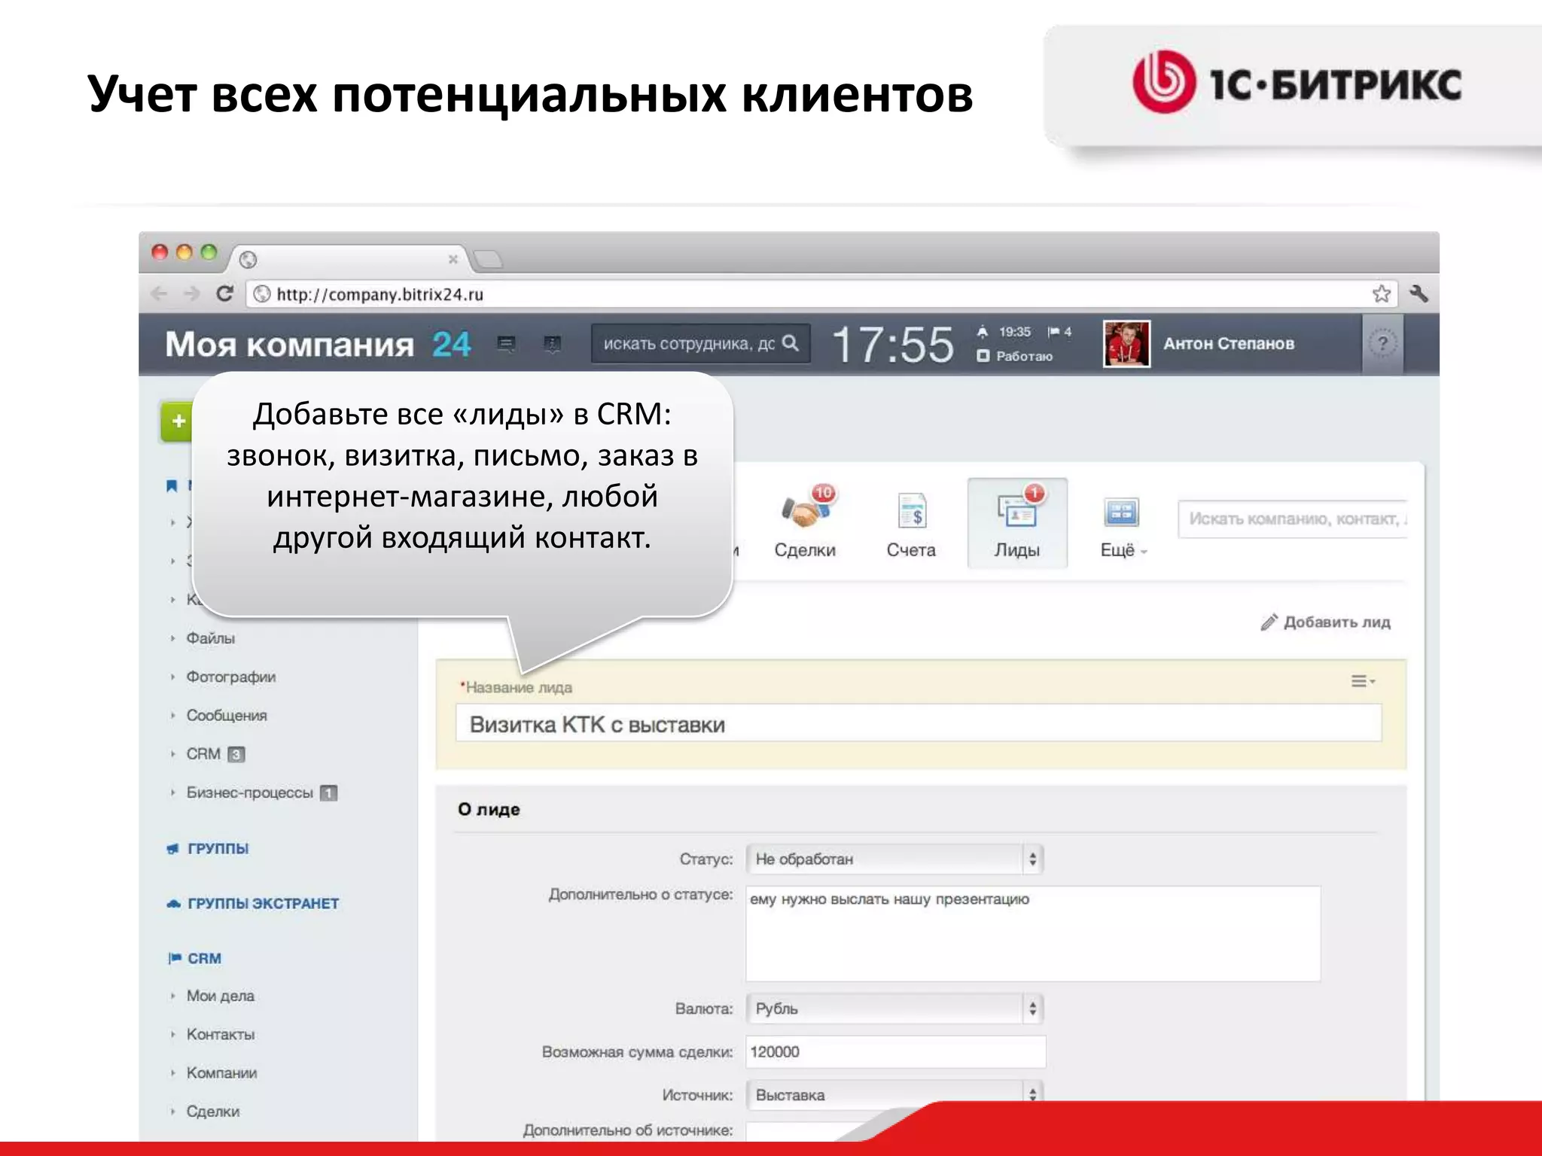Open the notifications icon in header

[x=553, y=344]
